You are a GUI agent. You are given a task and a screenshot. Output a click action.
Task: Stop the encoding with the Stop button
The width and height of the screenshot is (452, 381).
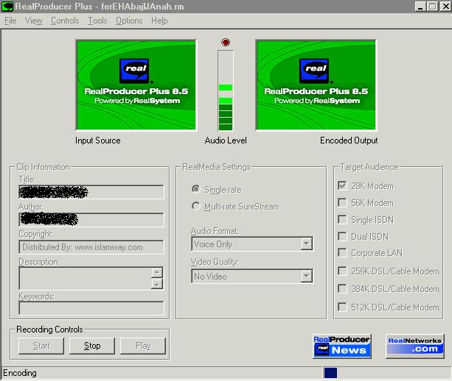click(92, 346)
